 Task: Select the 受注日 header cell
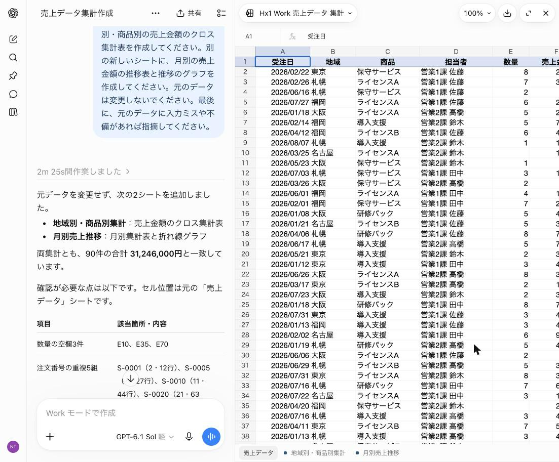pos(283,62)
